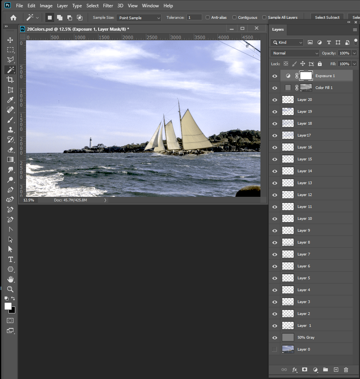The width and height of the screenshot is (360, 379).
Task: Open the Sample Size dropdown
Action: [139, 18]
